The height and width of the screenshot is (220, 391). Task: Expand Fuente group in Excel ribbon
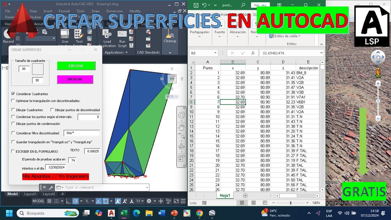pyautogui.click(x=220, y=36)
